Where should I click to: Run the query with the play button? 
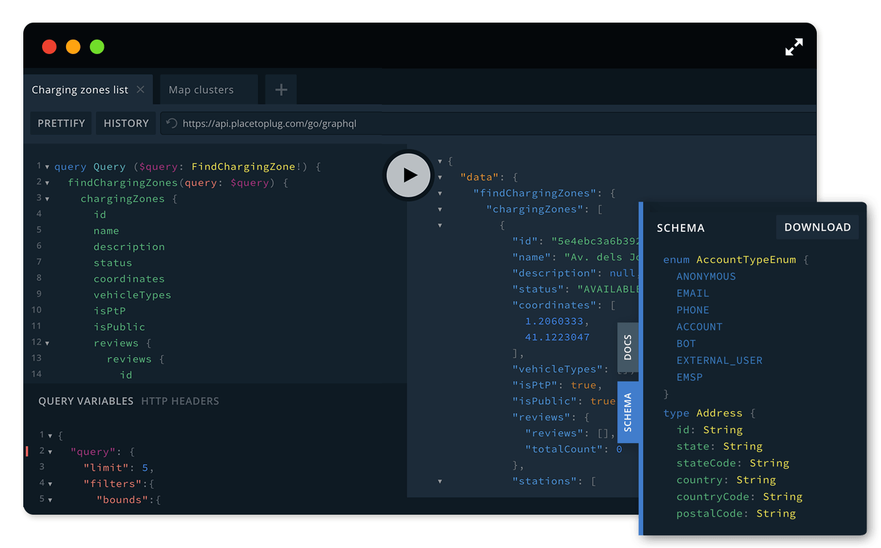[409, 175]
